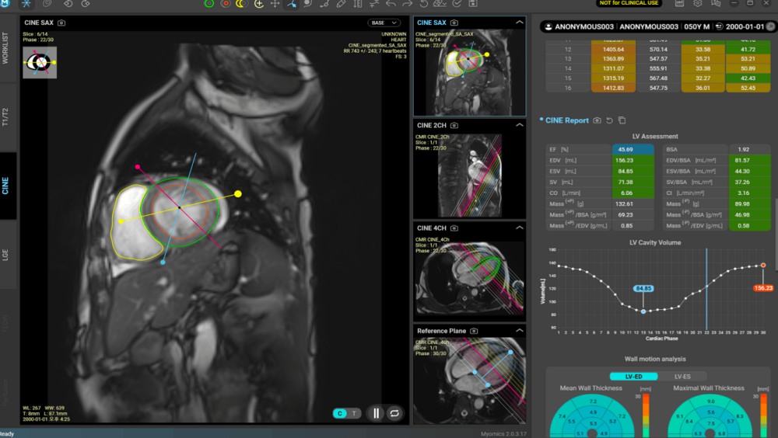Select the pan/move crosshair tool
This screenshot has height=438, width=778.
pos(275,3)
